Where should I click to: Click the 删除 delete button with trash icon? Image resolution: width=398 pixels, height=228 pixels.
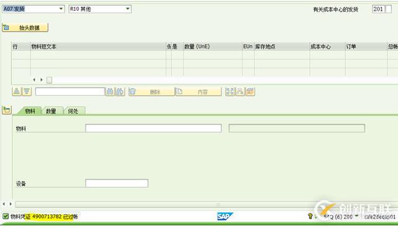click(152, 91)
